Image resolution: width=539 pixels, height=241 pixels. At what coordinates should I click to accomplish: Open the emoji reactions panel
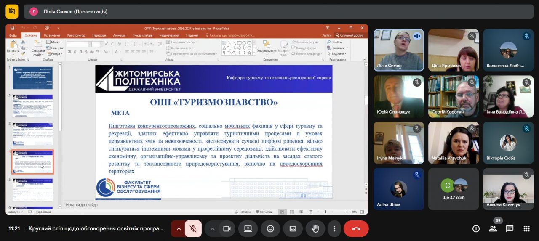tap(270, 229)
